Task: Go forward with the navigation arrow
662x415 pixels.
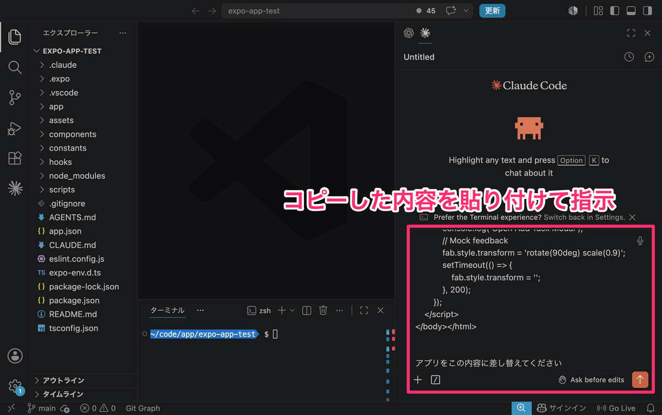Action: (212, 10)
